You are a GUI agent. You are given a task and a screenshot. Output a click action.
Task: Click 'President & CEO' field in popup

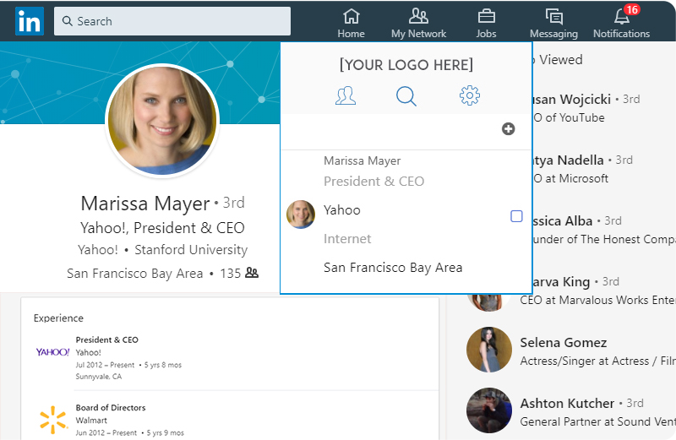[x=373, y=181]
